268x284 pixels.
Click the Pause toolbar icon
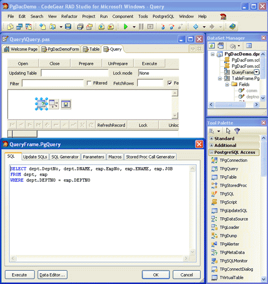click(x=141, y=27)
